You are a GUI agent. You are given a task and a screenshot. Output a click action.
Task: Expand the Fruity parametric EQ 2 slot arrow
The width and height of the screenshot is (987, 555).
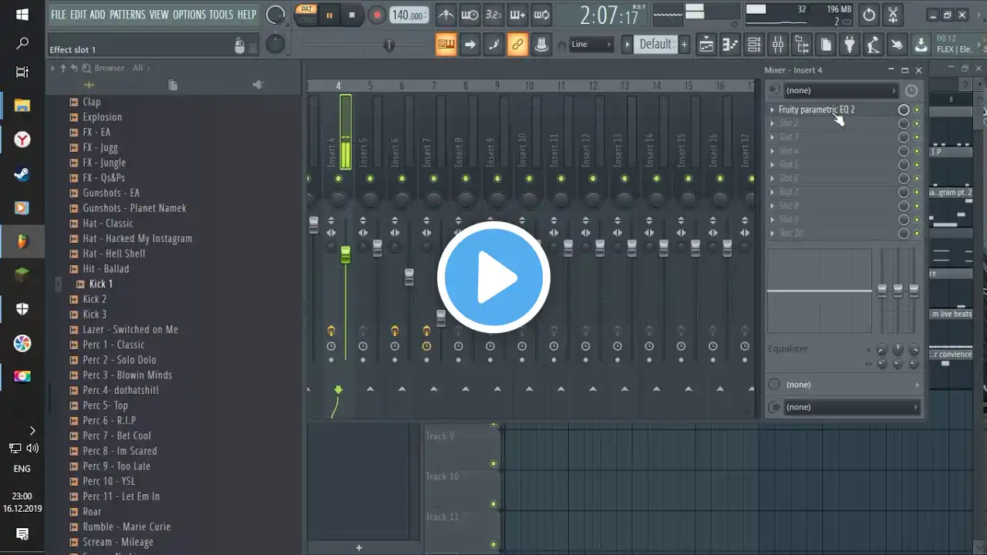coord(772,110)
